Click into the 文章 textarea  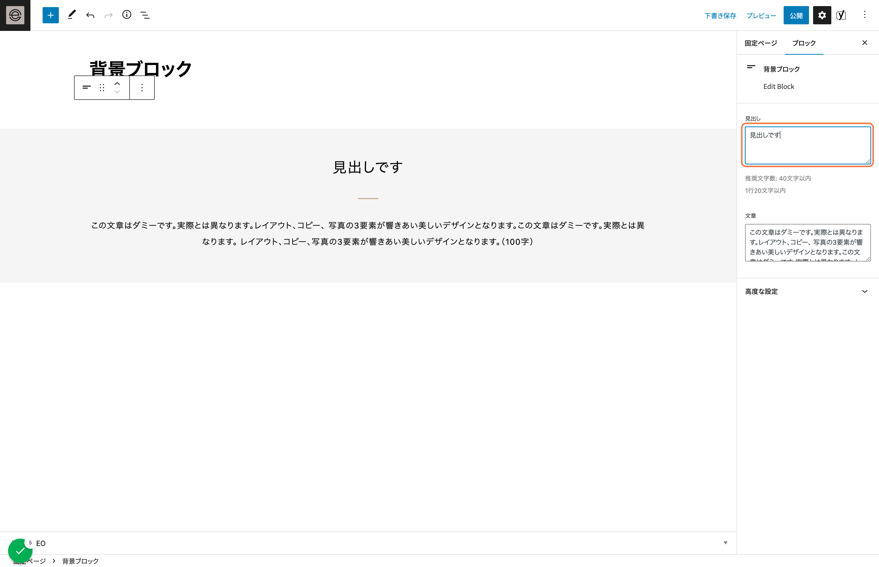pos(807,243)
